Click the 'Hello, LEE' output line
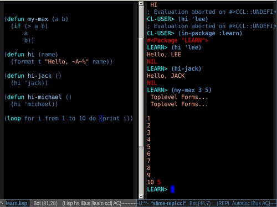This screenshot has height=207, width=277. click(x=164, y=55)
